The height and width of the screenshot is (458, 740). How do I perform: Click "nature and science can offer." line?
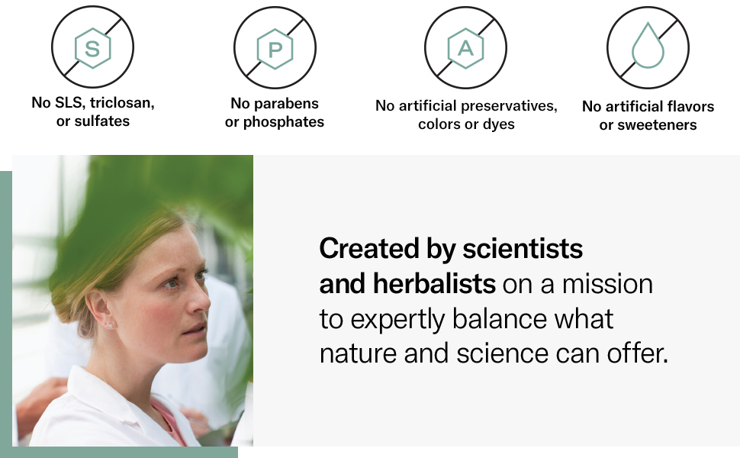click(x=493, y=354)
